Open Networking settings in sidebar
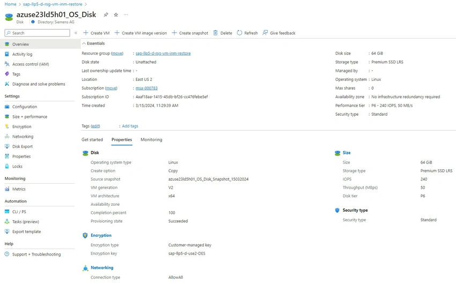The image size is (456, 284). (23, 136)
